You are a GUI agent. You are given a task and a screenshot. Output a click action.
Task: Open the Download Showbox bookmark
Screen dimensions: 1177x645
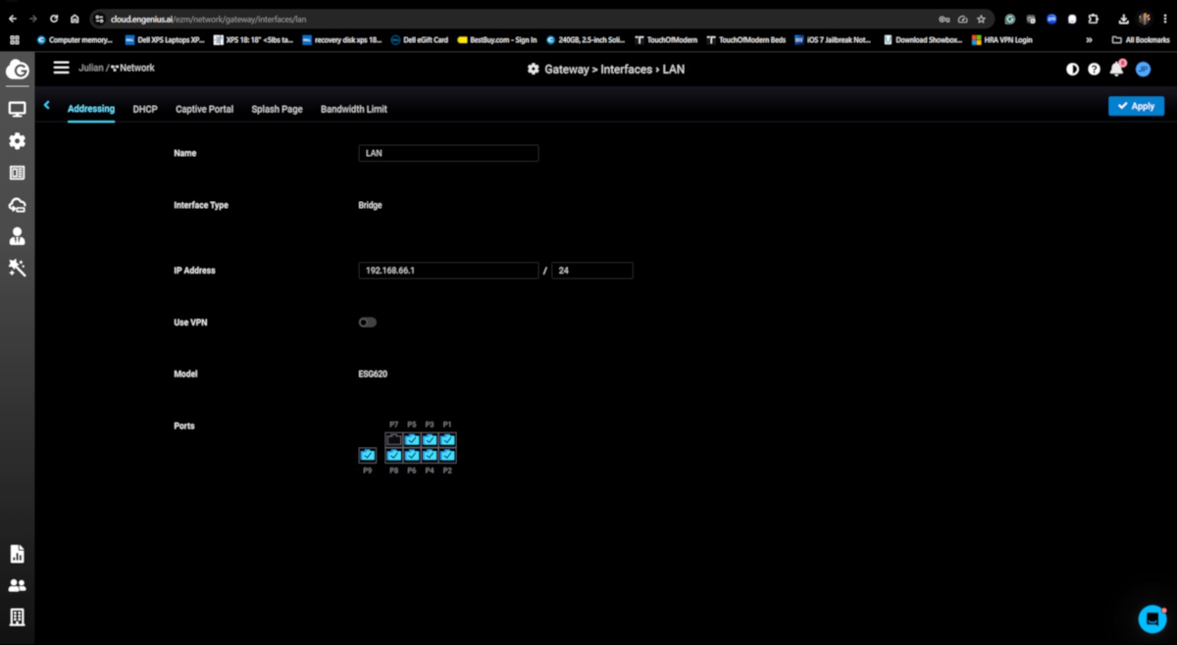click(922, 40)
